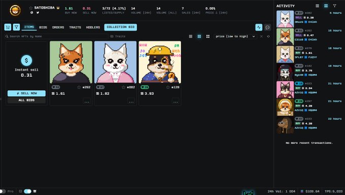
Task: Open the collection Twitter bird icon
Action: pyautogui.click(x=38, y=13)
